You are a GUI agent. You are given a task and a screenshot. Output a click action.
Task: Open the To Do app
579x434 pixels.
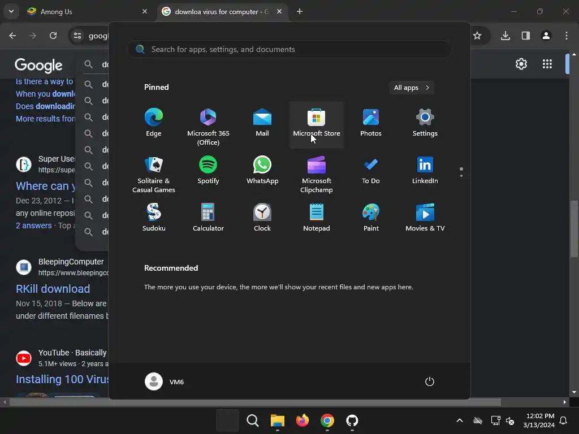click(371, 171)
